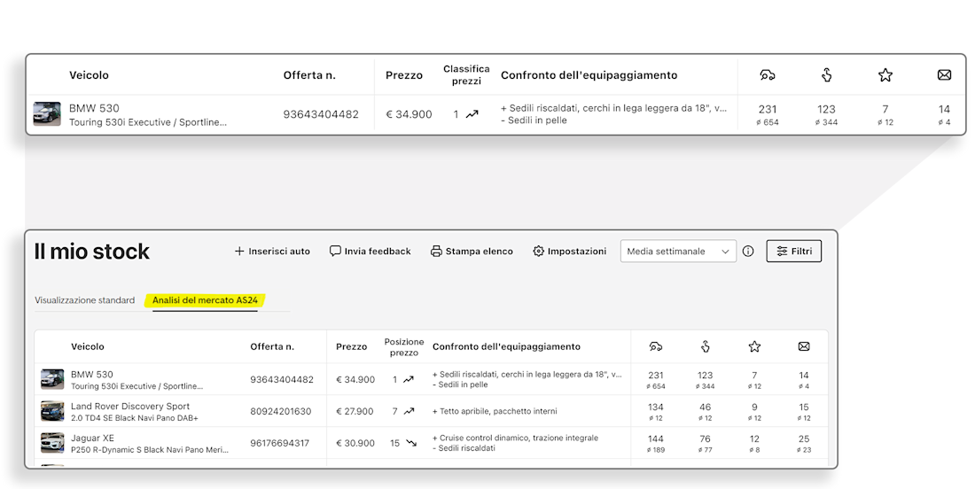Click offer number 96176694317
975x489 pixels.
280,443
